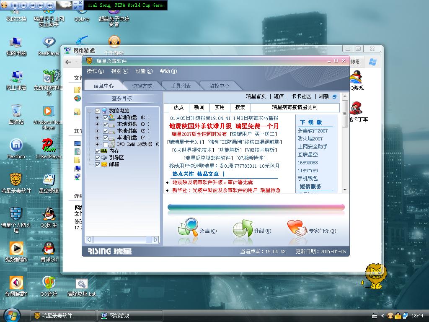Toggle the 我的电脑 root checkbox
The image size is (429, 322).
pos(98,111)
